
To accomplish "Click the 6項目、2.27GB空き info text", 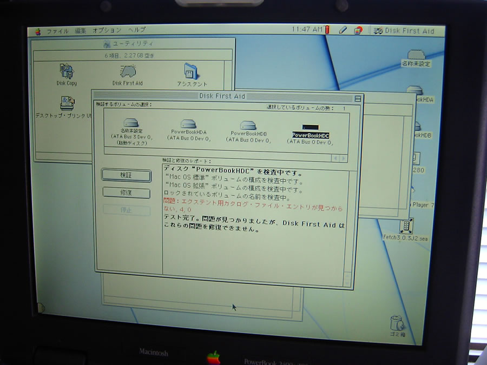I will pyautogui.click(x=129, y=56).
